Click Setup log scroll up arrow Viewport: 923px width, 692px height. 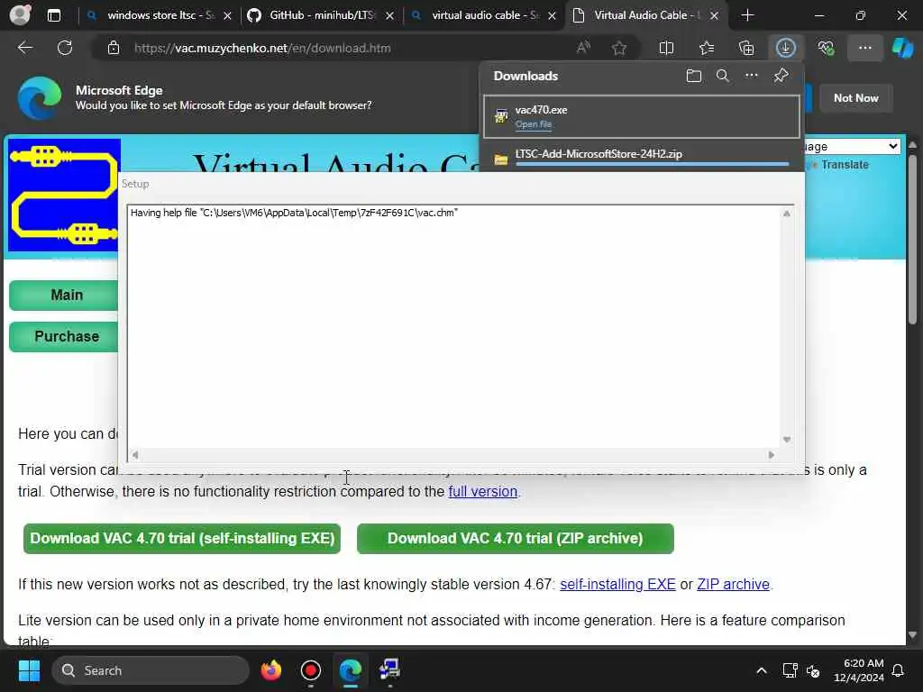tap(787, 214)
